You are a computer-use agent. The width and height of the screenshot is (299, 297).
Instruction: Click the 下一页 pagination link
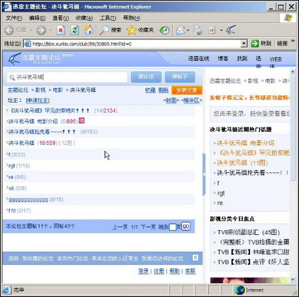click(148, 227)
